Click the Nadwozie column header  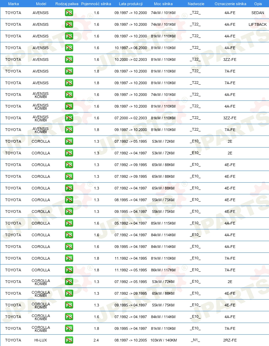point(196,4)
